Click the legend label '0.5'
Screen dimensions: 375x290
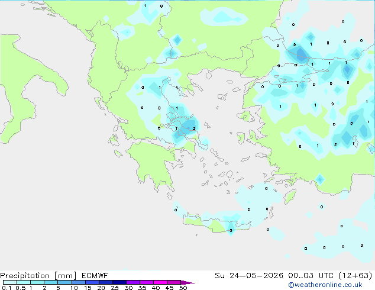click(x=21, y=288)
